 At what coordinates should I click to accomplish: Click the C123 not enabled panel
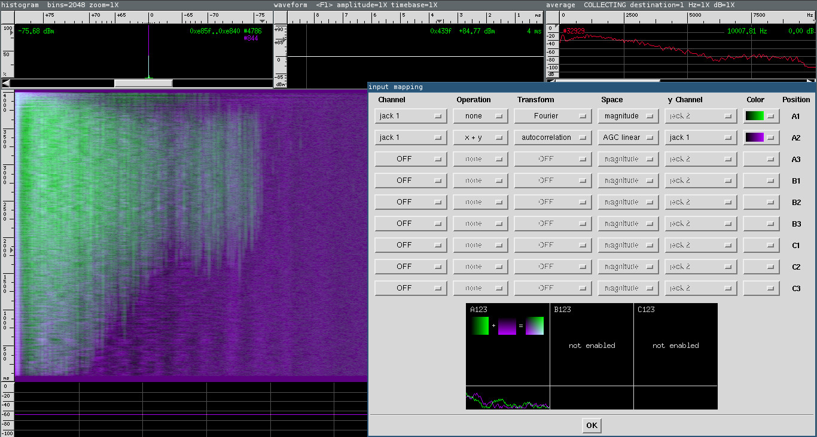[675, 345]
